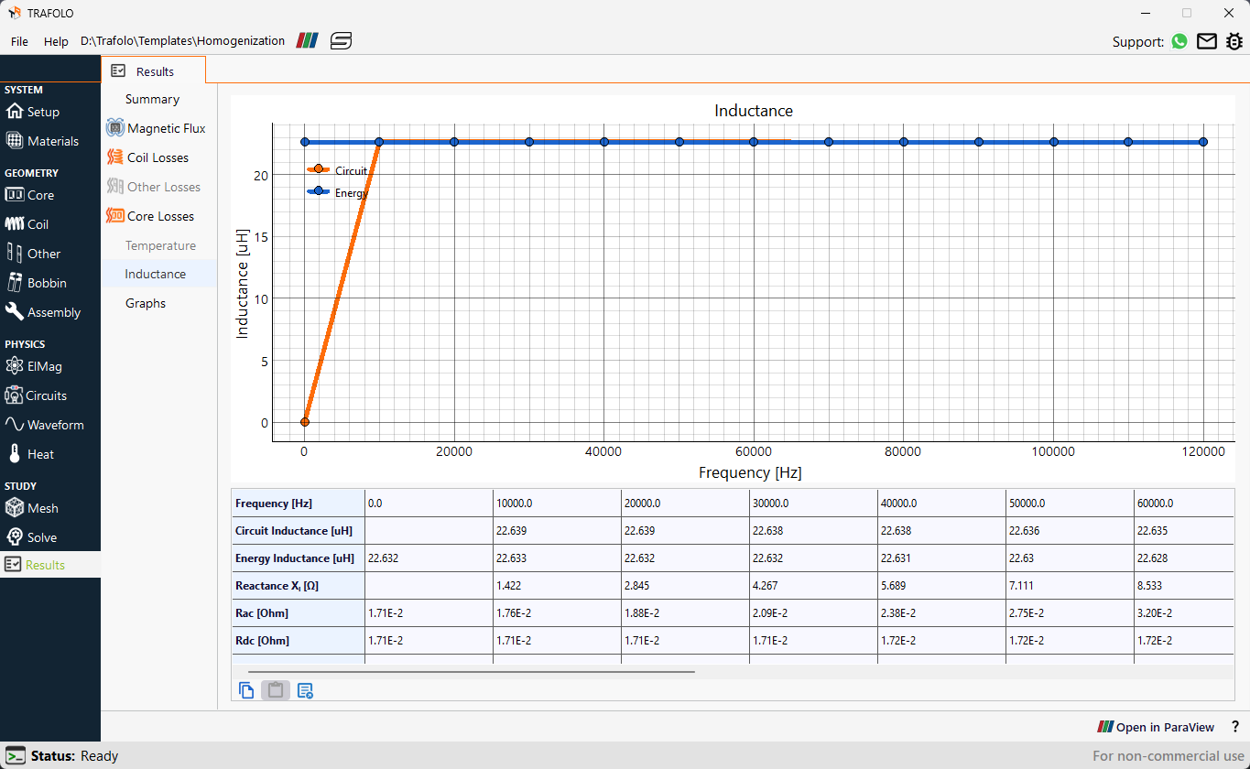Go to Core geometry page
Screen dimensions: 1250x769
(x=30, y=195)
